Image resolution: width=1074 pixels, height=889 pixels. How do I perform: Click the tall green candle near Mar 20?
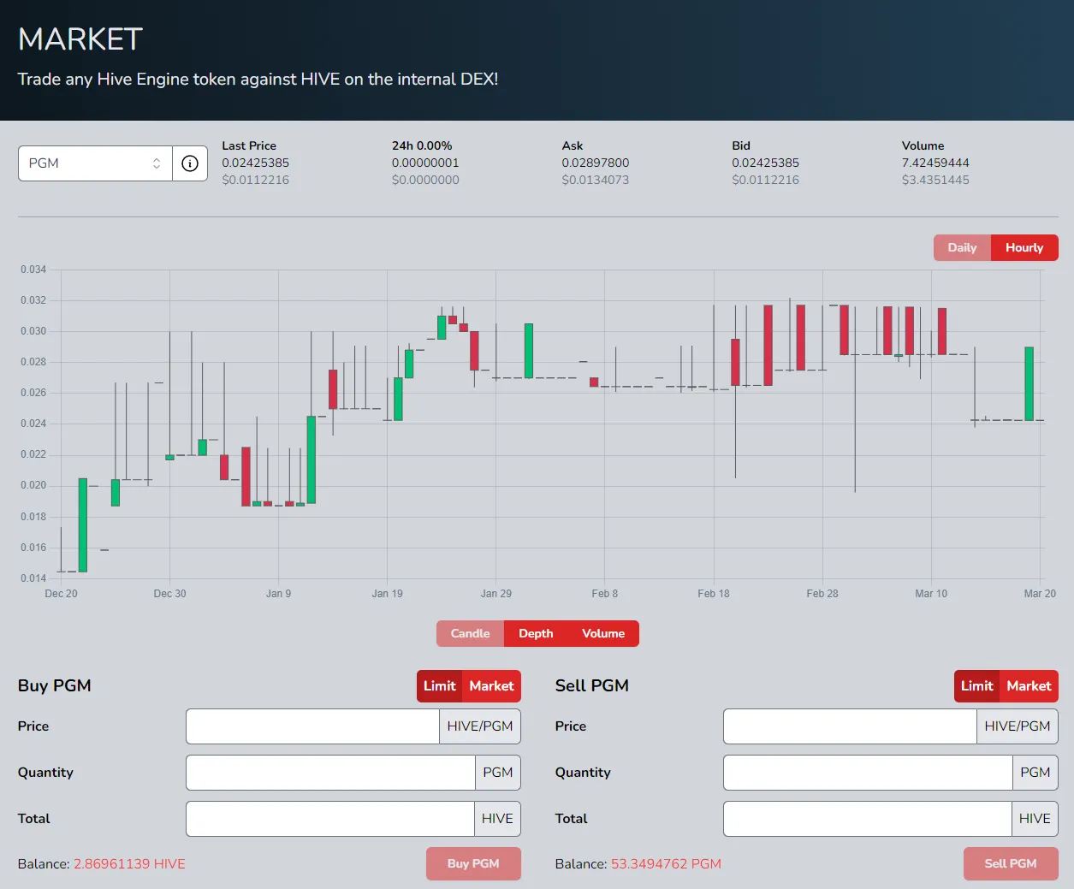pos(1029,383)
